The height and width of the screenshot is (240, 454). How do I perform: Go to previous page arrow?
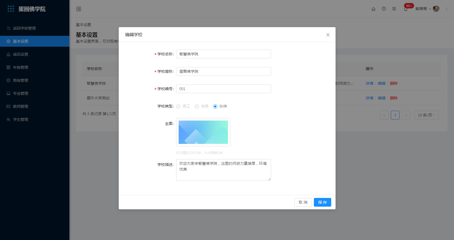pyautogui.click(x=384, y=115)
